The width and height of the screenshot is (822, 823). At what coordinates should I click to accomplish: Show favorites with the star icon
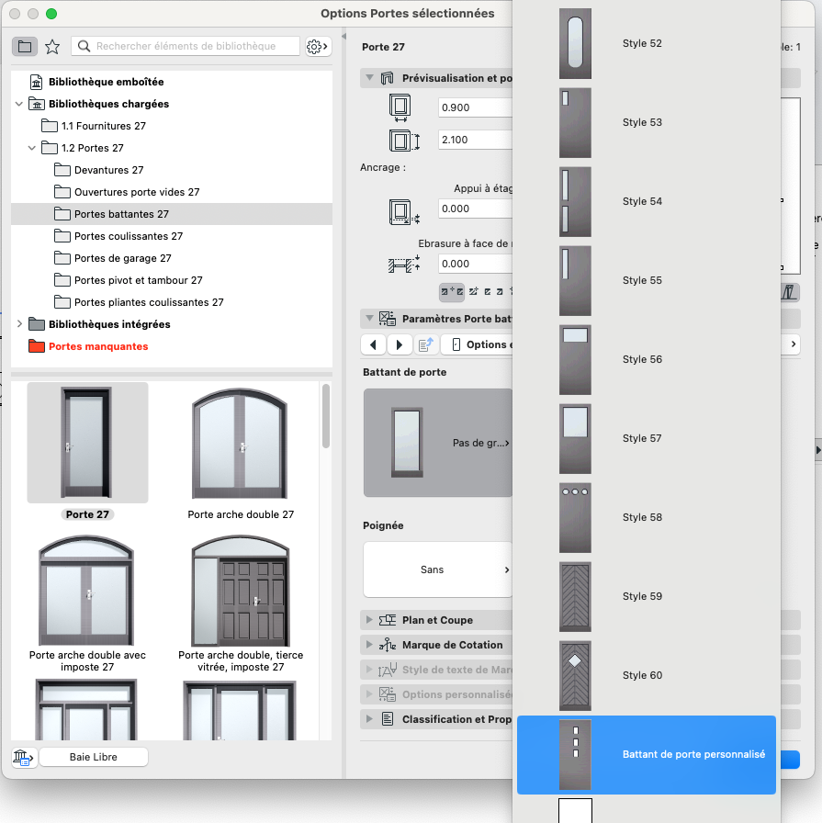tap(52, 47)
